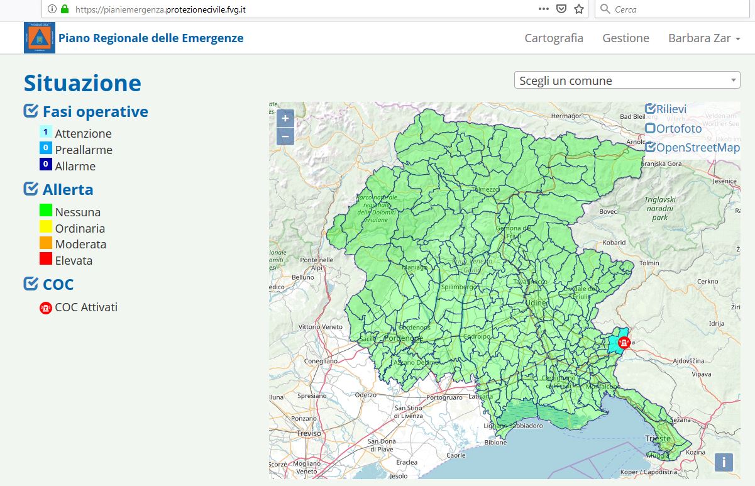755x486 pixels.
Task: Toggle the Fasi operative checkbox
Action: pos(31,111)
